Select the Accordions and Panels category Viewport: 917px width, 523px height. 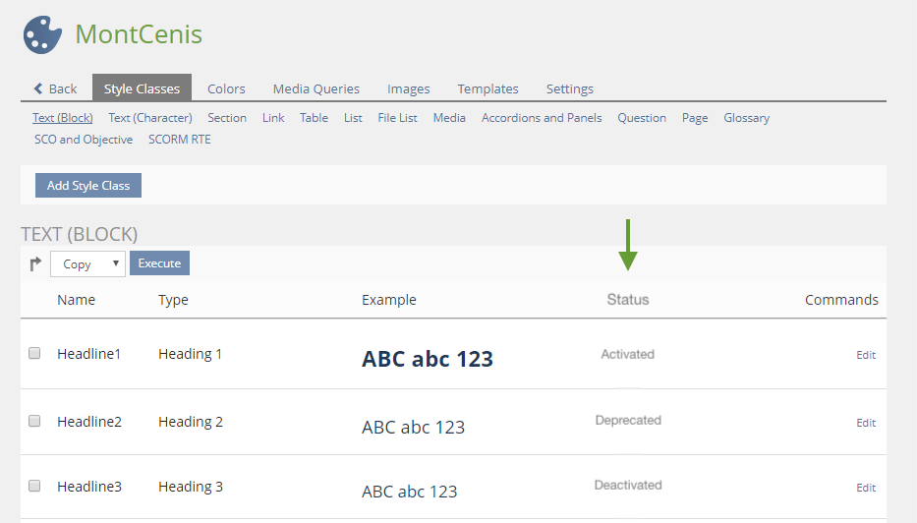pos(542,118)
